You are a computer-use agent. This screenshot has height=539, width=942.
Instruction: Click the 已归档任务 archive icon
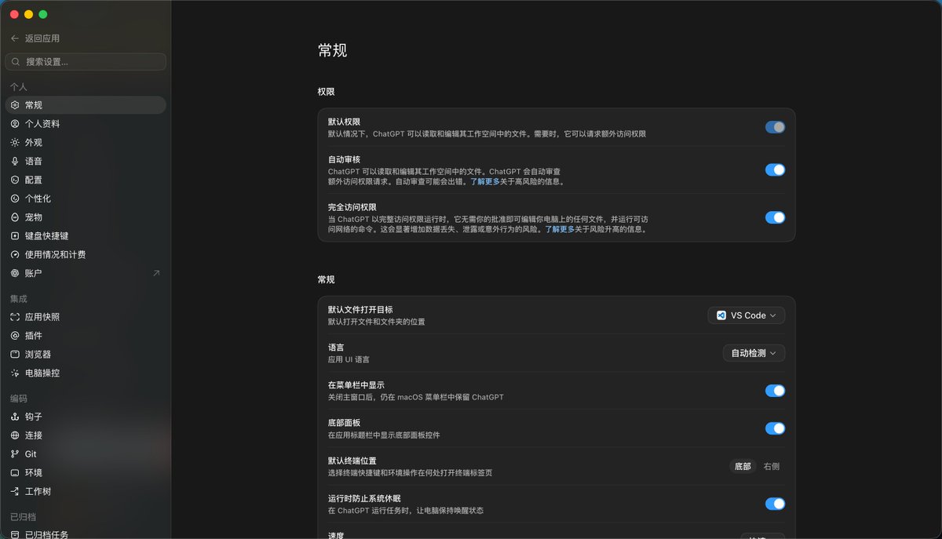[x=15, y=535]
